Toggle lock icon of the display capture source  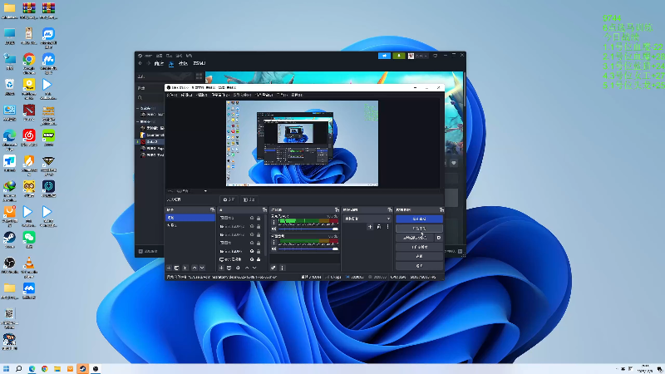click(259, 259)
